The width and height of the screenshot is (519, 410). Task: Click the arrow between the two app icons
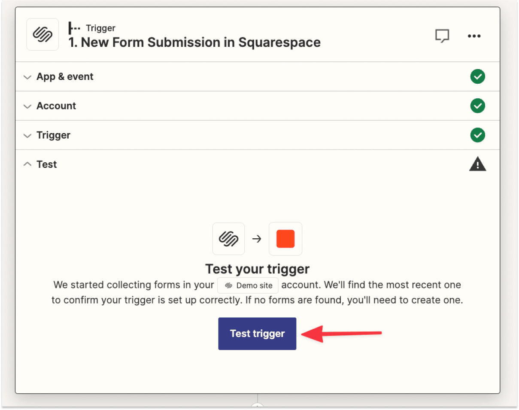point(257,239)
